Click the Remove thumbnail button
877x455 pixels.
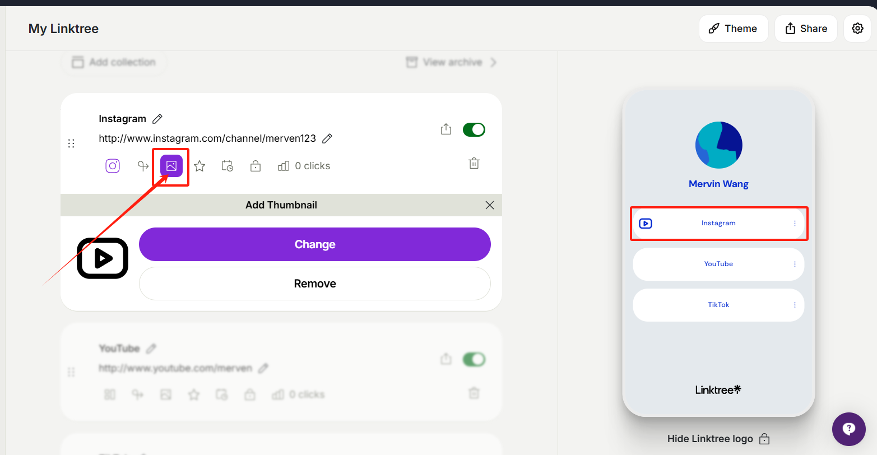click(x=315, y=284)
